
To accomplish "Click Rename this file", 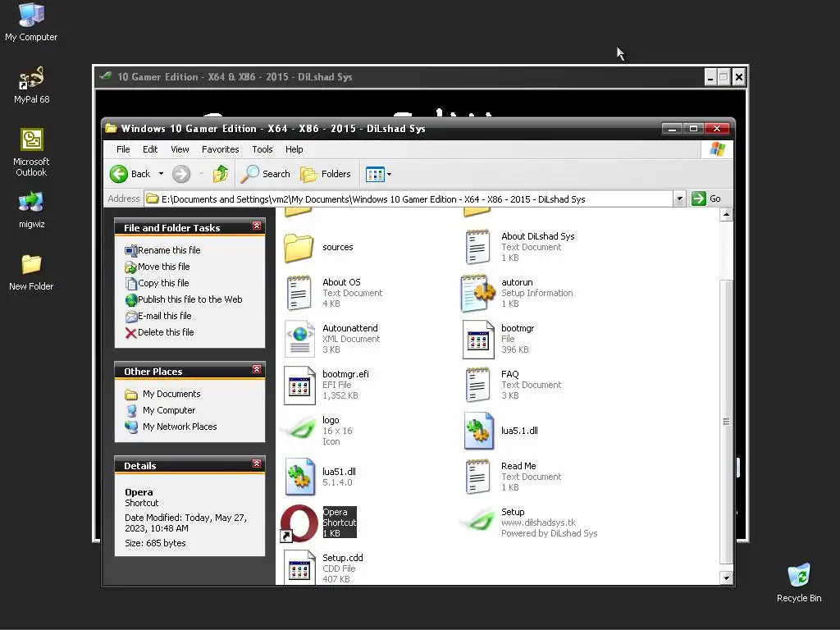I will pos(163,250).
